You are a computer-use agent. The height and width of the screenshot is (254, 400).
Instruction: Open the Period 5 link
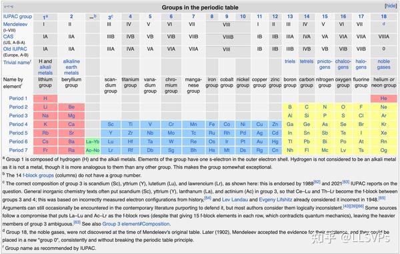(18, 133)
